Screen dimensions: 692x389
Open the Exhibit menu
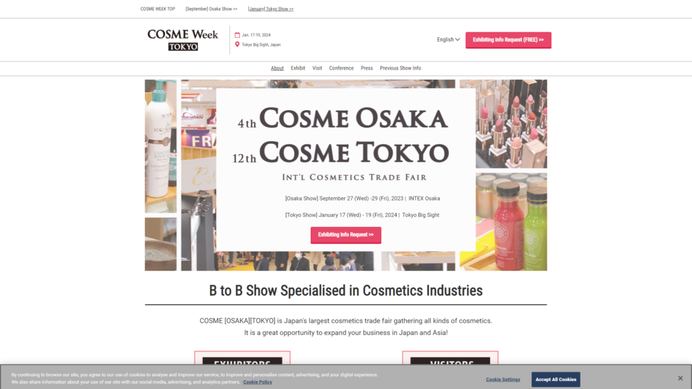pyautogui.click(x=298, y=68)
